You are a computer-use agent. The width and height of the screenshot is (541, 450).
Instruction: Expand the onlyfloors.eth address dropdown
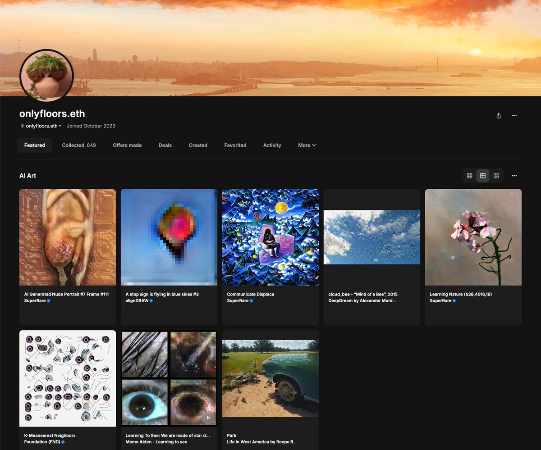pos(60,126)
